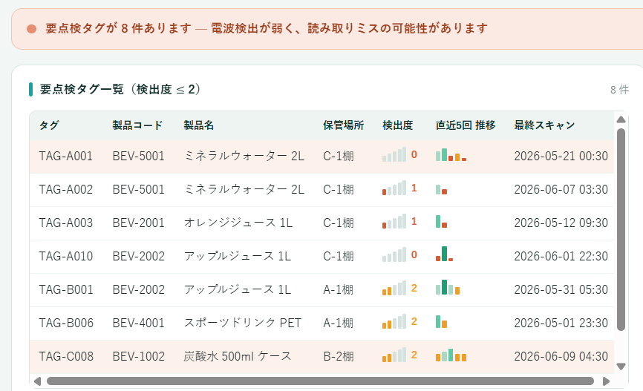Click last scan 2026-06-01 22:30
The width and height of the screenshot is (643, 391).
click(x=561, y=256)
